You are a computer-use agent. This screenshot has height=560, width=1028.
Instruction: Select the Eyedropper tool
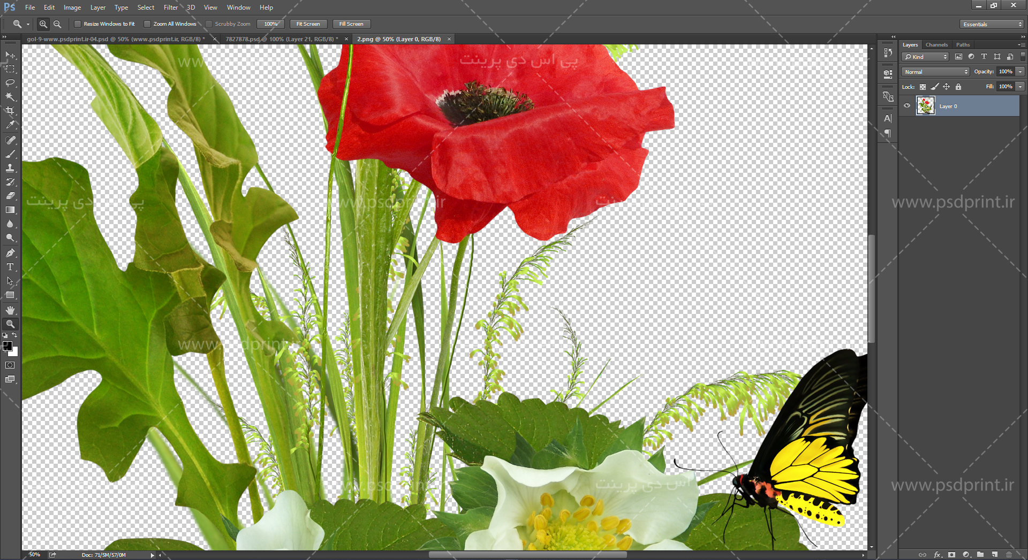(10, 125)
